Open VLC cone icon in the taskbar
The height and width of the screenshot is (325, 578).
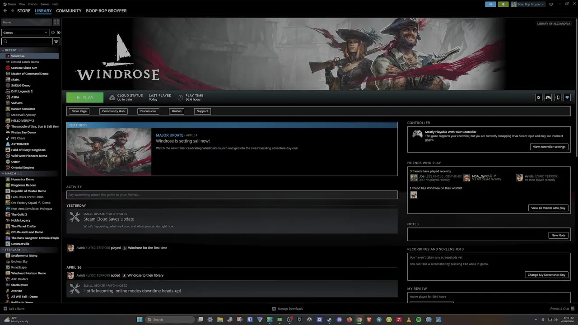[409, 320]
